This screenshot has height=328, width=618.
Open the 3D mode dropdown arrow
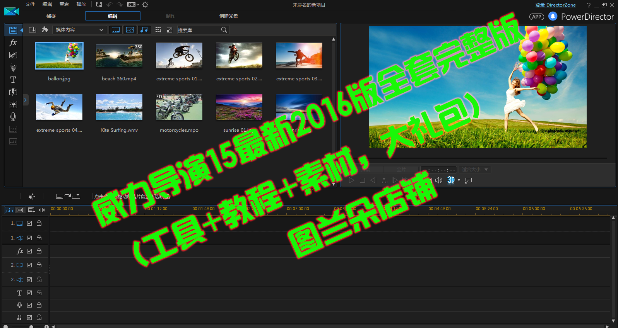[459, 180]
